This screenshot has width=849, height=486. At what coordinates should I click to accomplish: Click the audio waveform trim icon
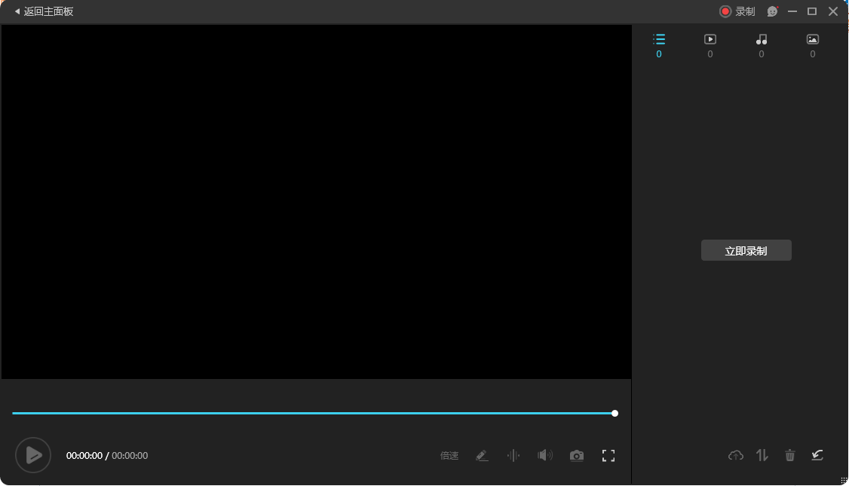pos(513,456)
